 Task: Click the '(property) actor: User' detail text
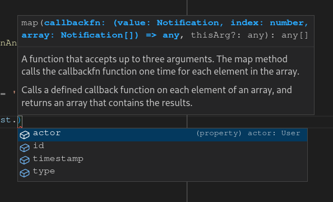[x=248, y=134]
